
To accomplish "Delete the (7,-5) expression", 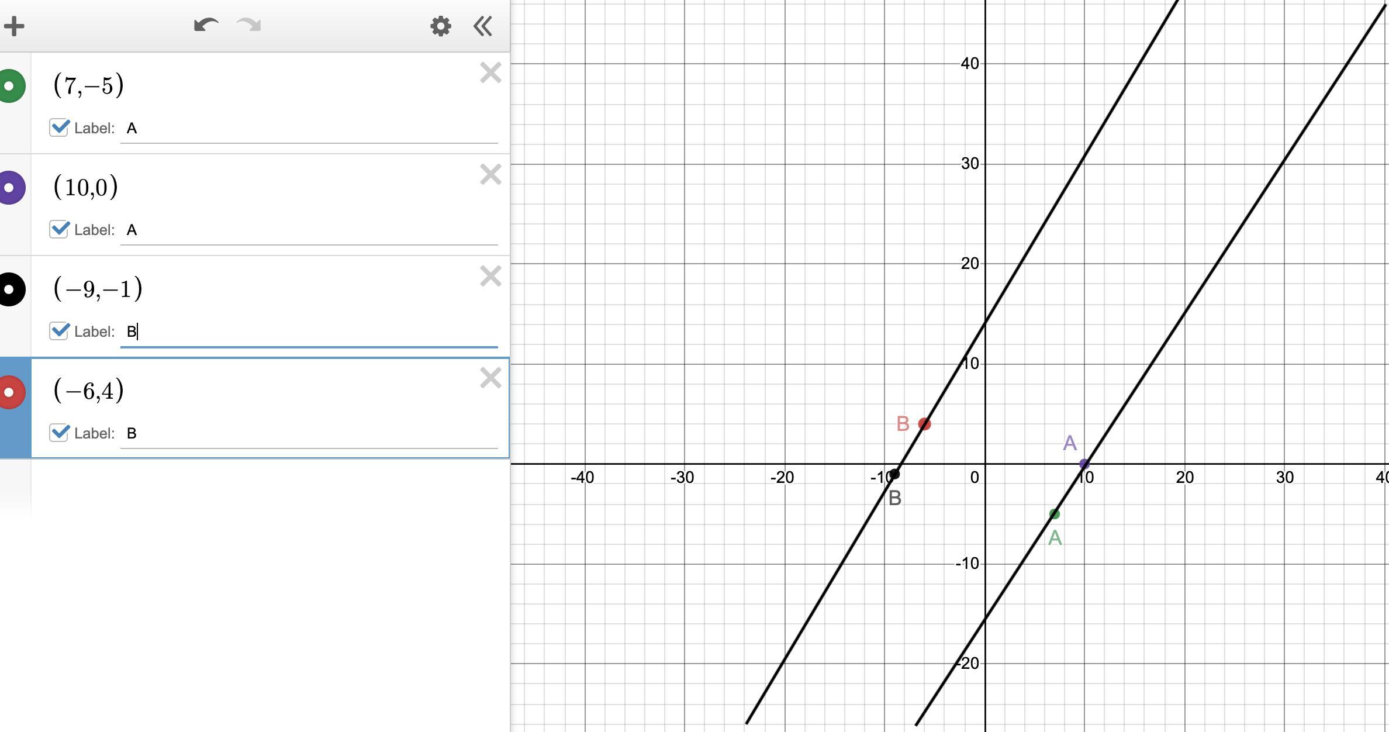I will point(490,73).
